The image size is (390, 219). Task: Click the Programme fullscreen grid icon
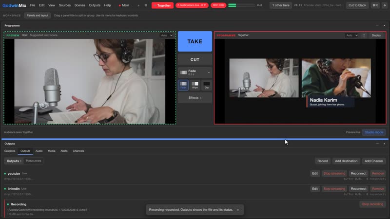(x=364, y=35)
